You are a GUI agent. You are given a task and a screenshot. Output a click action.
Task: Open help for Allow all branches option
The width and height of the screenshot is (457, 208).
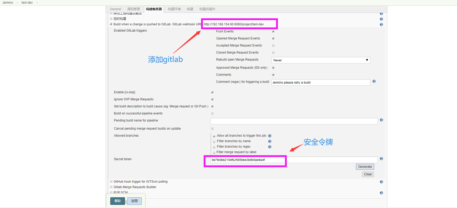coord(270,136)
